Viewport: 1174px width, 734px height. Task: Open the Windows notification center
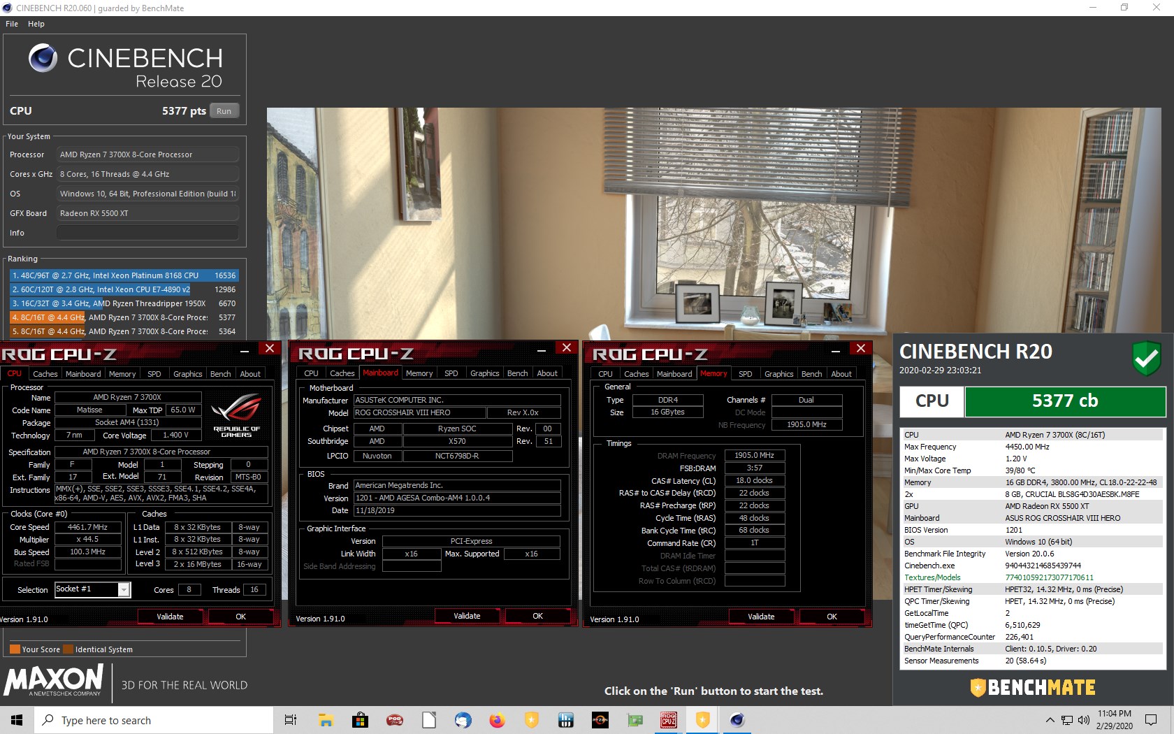(1151, 720)
